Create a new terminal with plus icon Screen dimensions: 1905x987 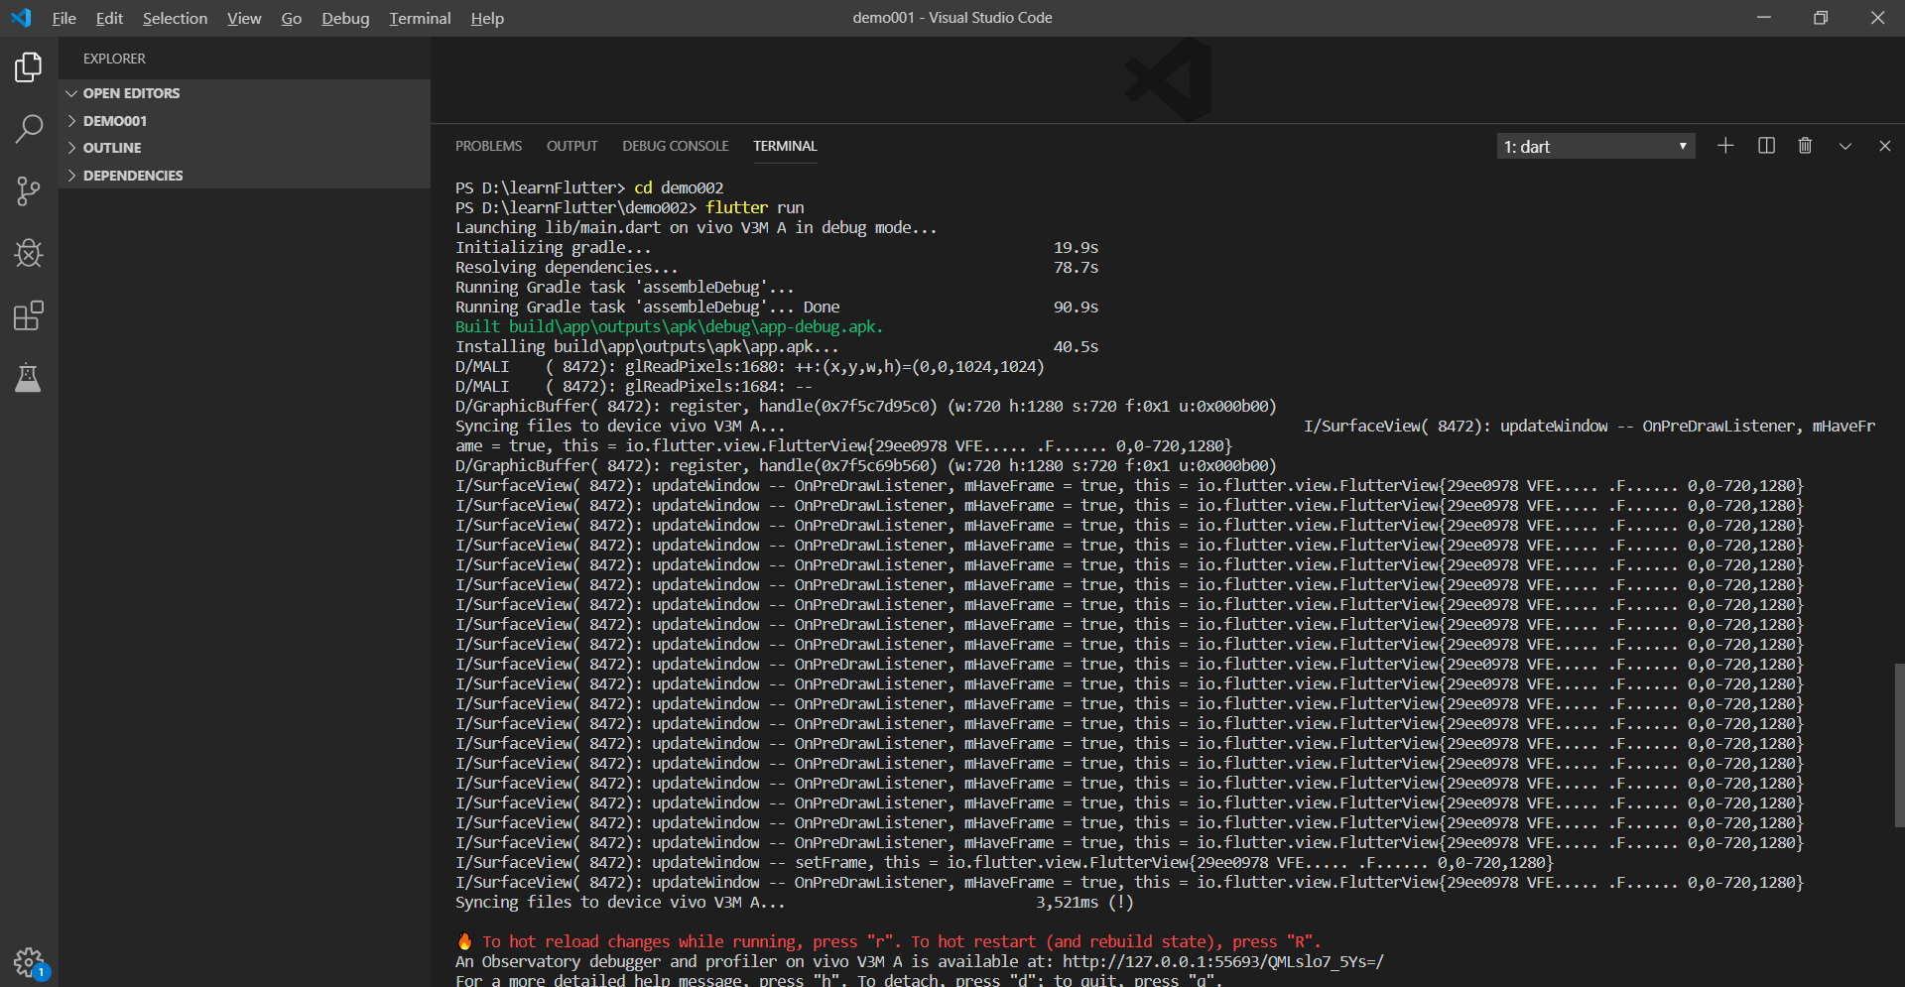pyautogui.click(x=1725, y=146)
